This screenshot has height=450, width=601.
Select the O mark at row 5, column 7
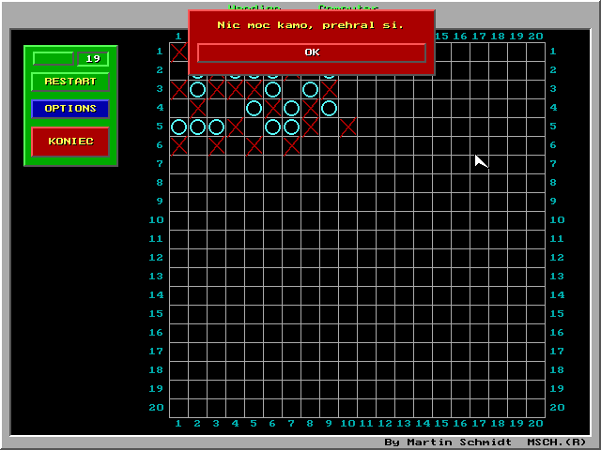(291, 127)
